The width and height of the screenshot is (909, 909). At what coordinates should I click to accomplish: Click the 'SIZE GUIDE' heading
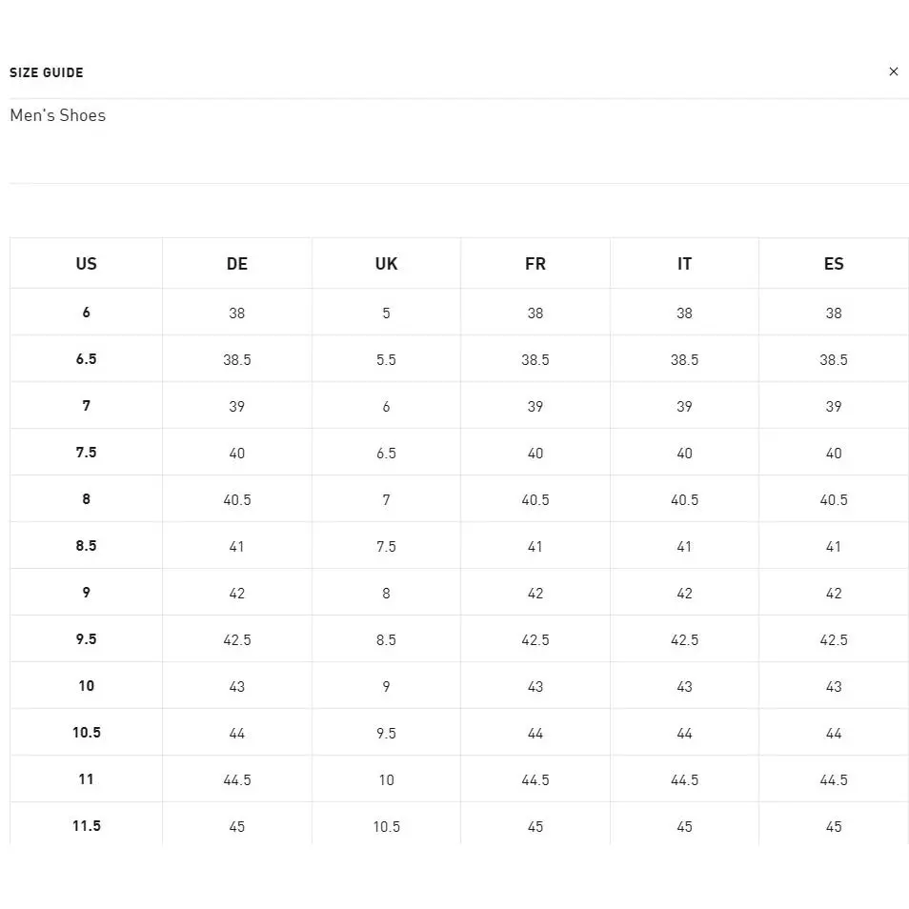tap(47, 72)
